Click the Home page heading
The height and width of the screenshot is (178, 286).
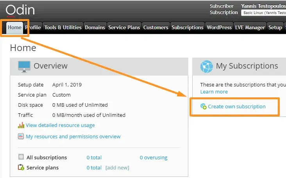(23, 48)
